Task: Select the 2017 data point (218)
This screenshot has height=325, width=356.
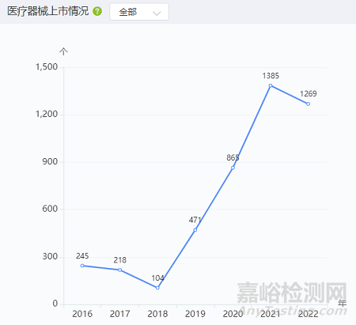Action: (120, 270)
